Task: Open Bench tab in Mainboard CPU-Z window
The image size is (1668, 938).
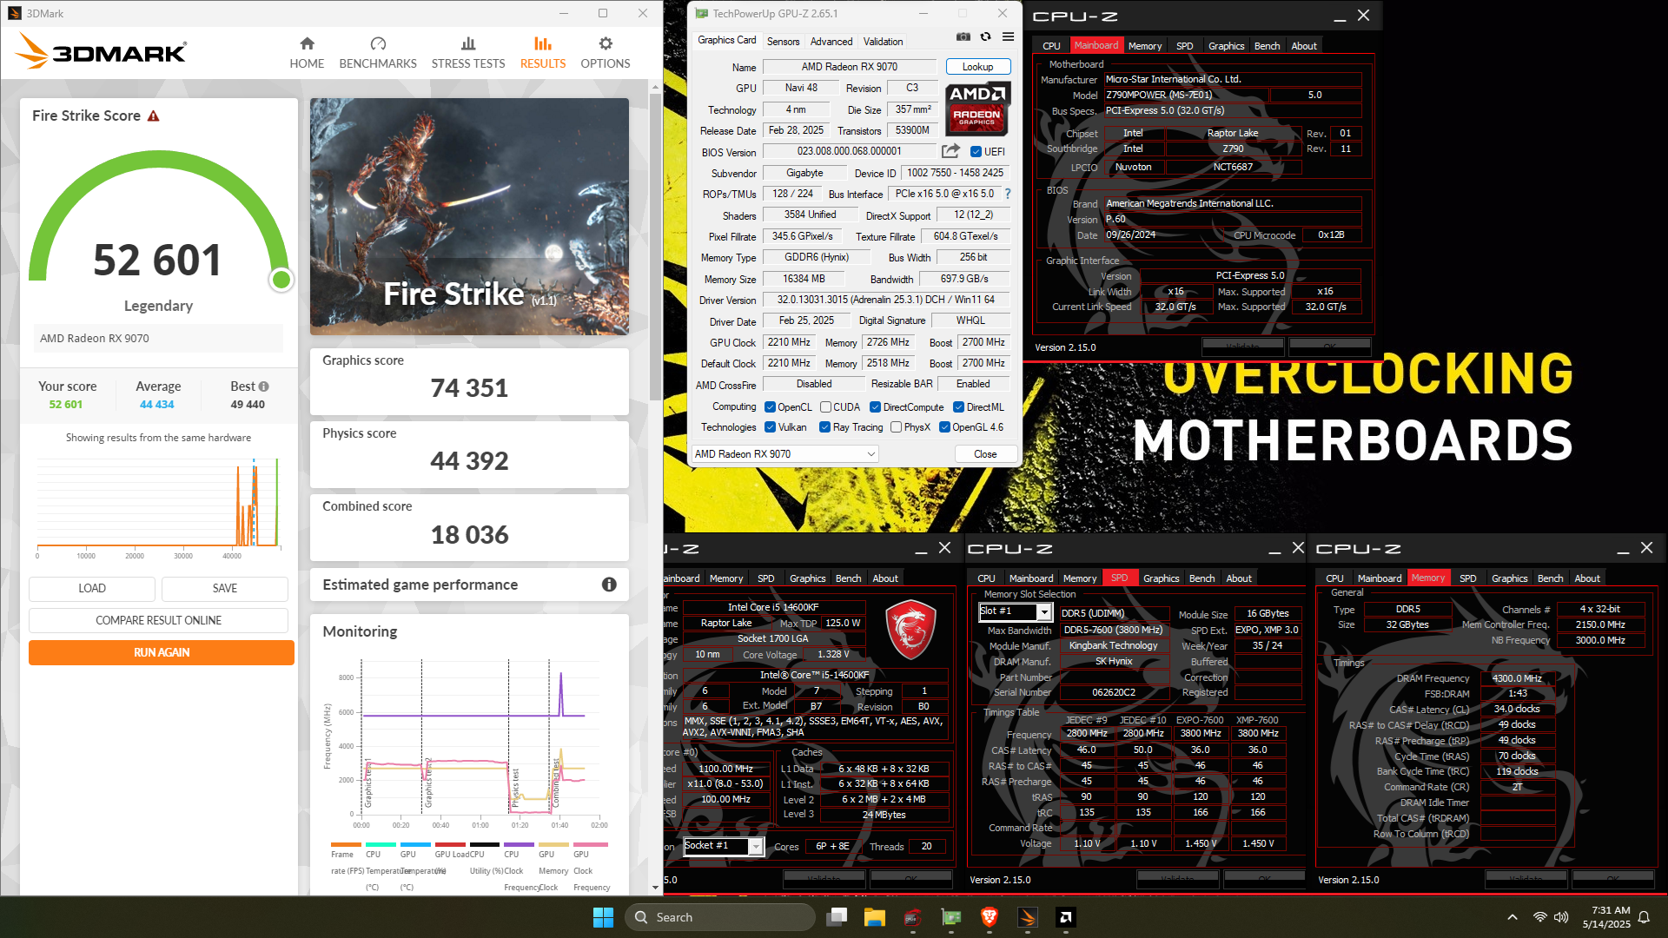Action: [x=1267, y=46]
